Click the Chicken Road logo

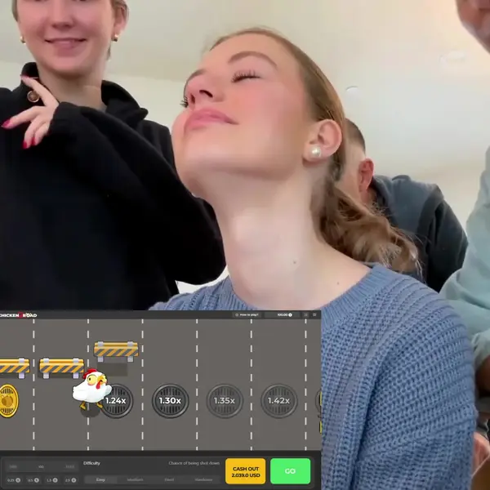(x=18, y=315)
